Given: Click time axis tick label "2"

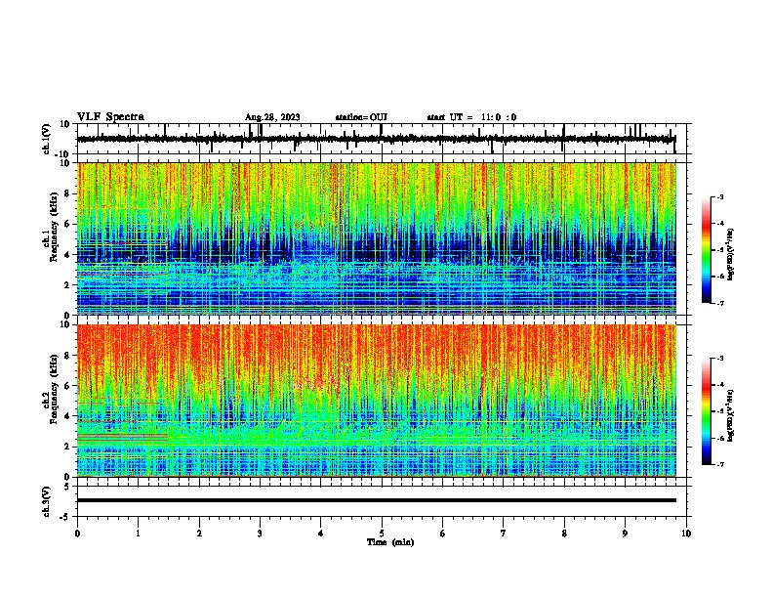Looking at the screenshot, I should (199, 534).
